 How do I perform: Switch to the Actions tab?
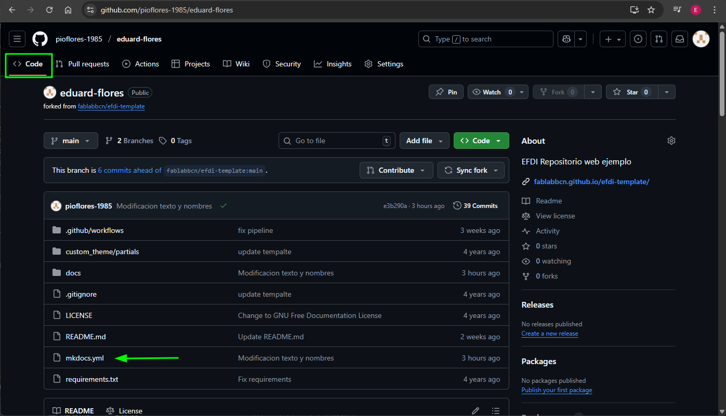tap(141, 64)
